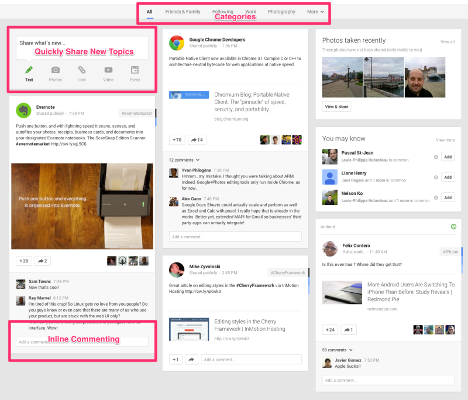This screenshot has width=468, height=400.
Task: Expand the More categories dropdown
Action: (x=315, y=12)
